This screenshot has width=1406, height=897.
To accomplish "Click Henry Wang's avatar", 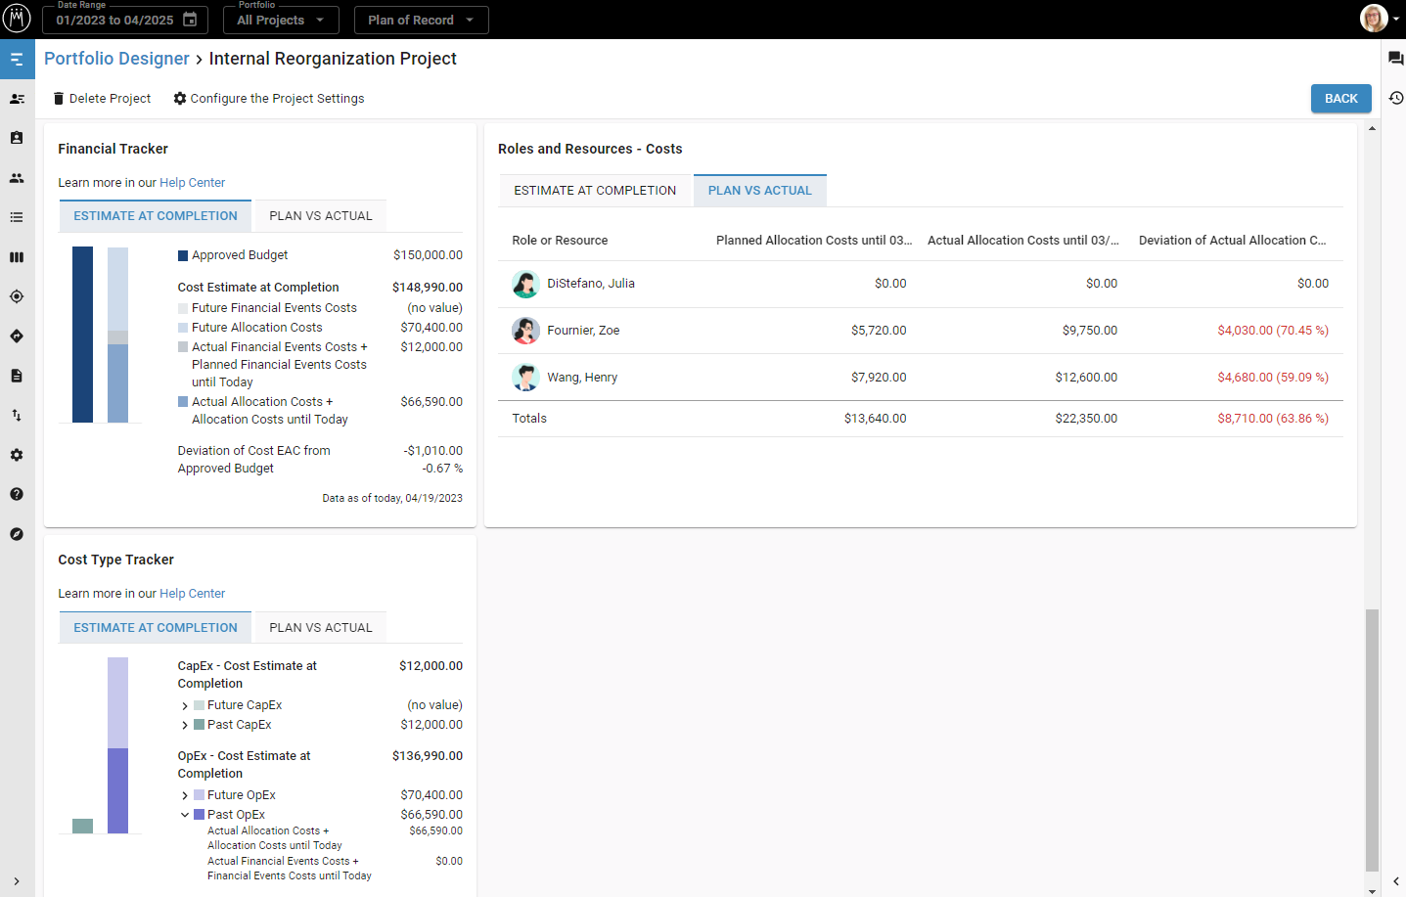I will (x=525, y=378).
